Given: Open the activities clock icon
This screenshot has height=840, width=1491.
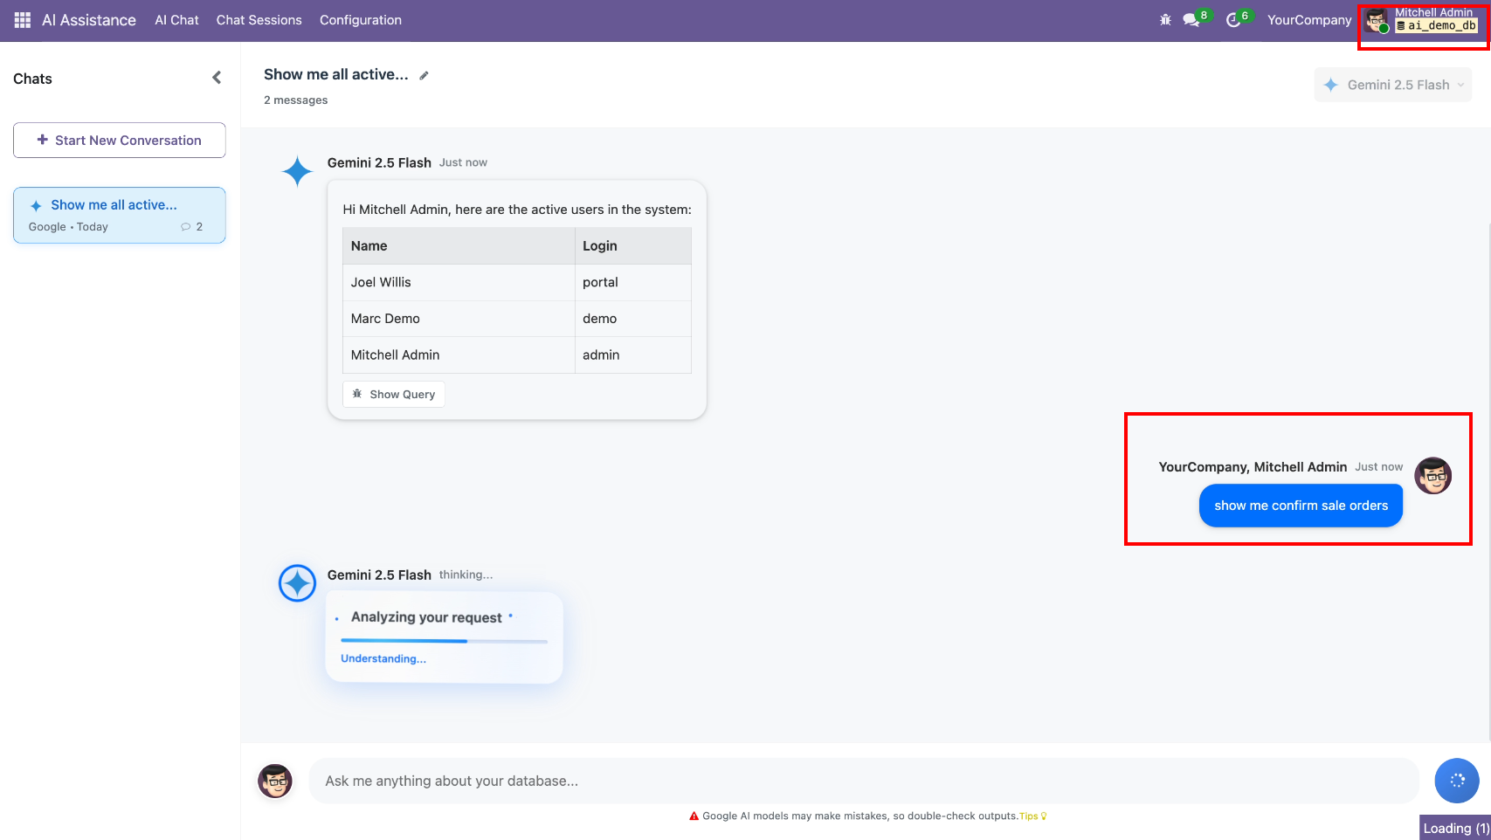Looking at the screenshot, I should pyautogui.click(x=1233, y=20).
